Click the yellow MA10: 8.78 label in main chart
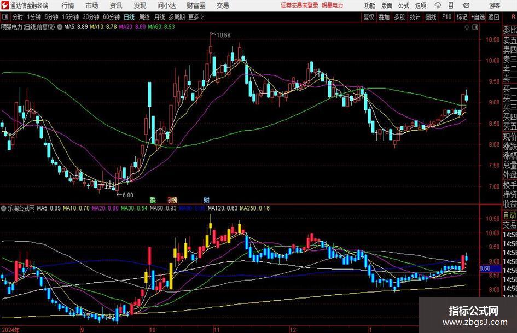Viewport: 517px width, 333px height. point(103,27)
